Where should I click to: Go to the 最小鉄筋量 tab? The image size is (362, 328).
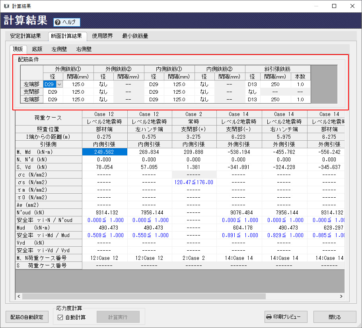(x=135, y=36)
